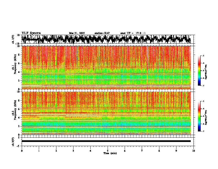The width and height of the screenshot is (218, 169).
Task: Click inside the ch.1 spectrogram plot
Action: [x=106, y=67]
